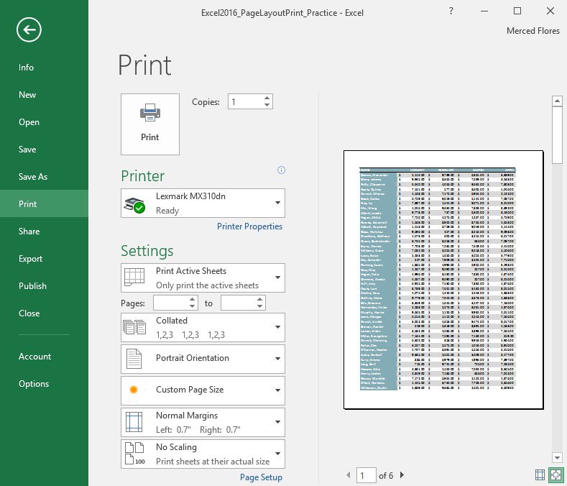Click the Help question mark icon
The width and height of the screenshot is (567, 486).
pyautogui.click(x=451, y=12)
